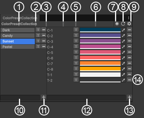This screenshot has width=144, height=118.
Task: Click the rename T icon for Dark preset
Action: pyautogui.click(x=38, y=30)
